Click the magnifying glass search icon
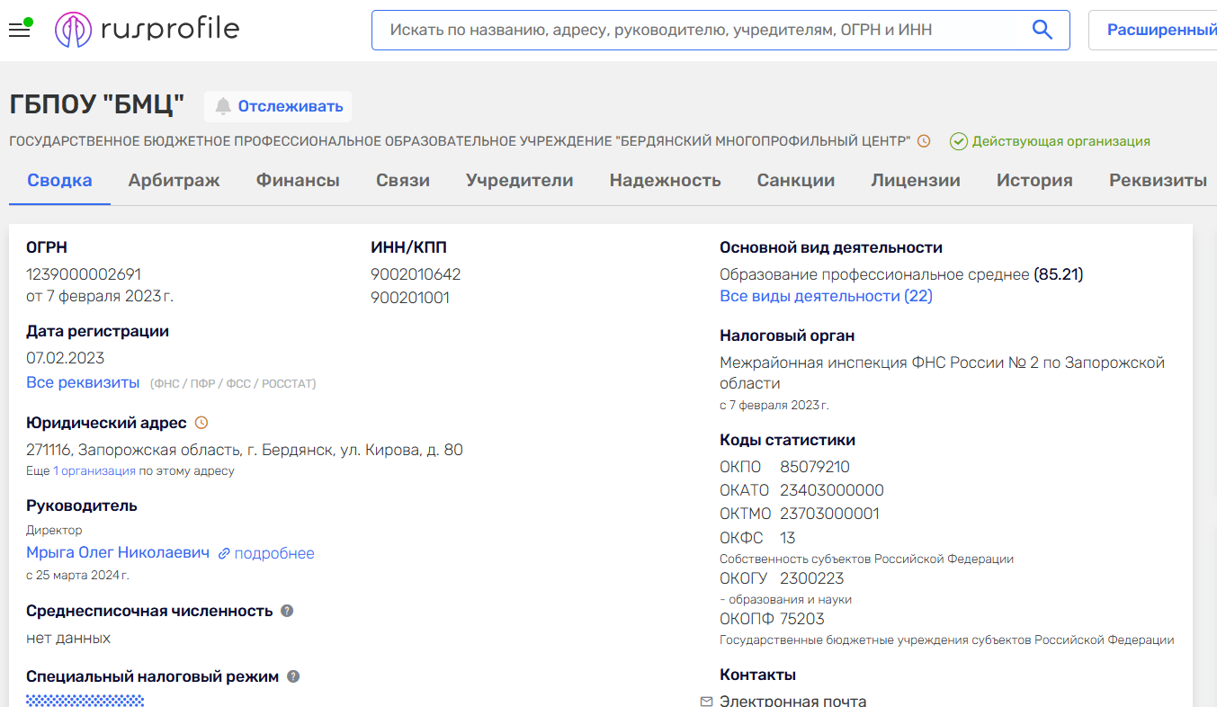The width and height of the screenshot is (1217, 707). pos(1042,30)
